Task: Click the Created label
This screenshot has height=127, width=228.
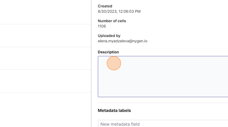Action: pyautogui.click(x=105, y=6)
